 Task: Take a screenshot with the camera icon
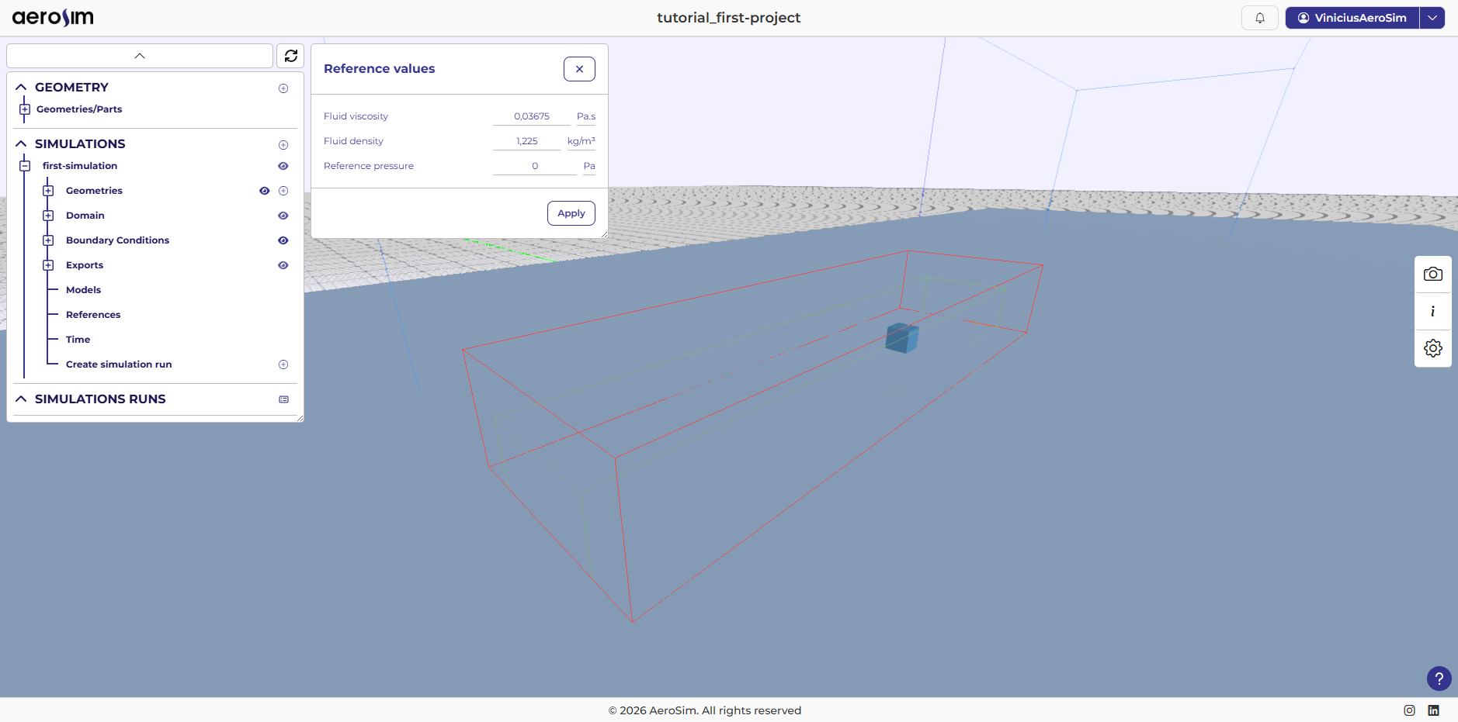point(1432,275)
